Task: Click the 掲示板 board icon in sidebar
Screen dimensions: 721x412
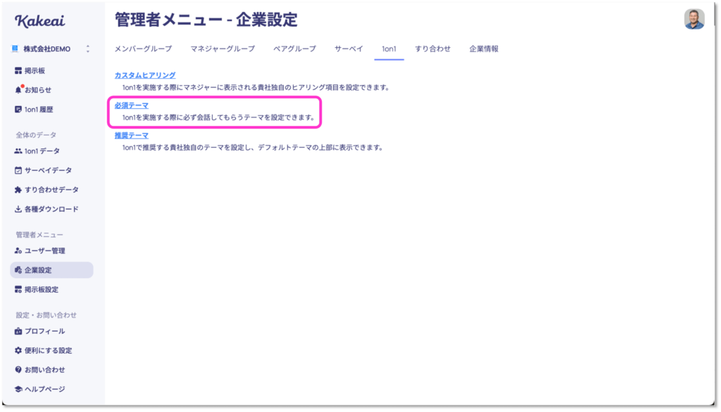Action: point(18,71)
